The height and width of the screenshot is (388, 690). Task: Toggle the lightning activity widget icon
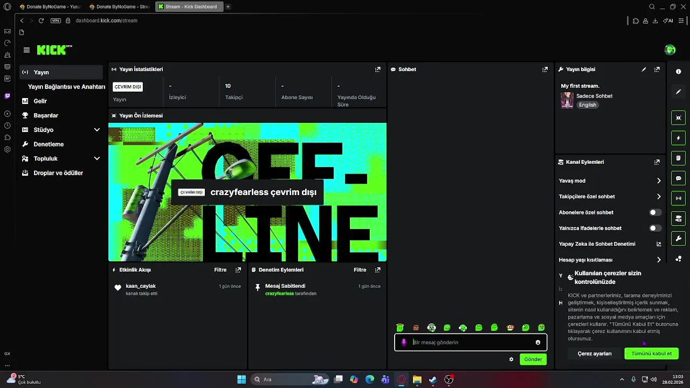click(x=678, y=138)
